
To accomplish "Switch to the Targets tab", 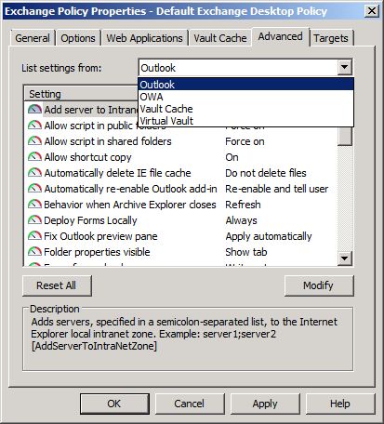I will coord(331,38).
